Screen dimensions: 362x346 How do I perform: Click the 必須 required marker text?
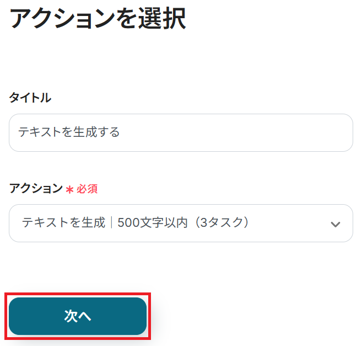[87, 189]
